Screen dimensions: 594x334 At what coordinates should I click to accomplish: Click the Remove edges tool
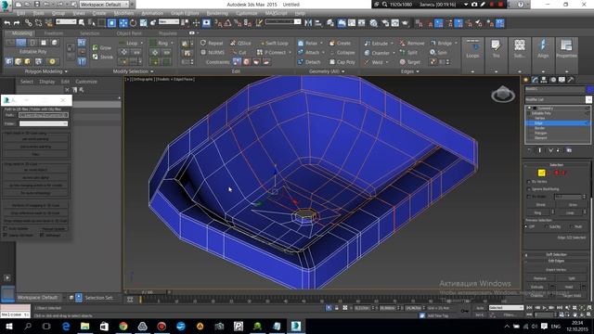click(412, 44)
